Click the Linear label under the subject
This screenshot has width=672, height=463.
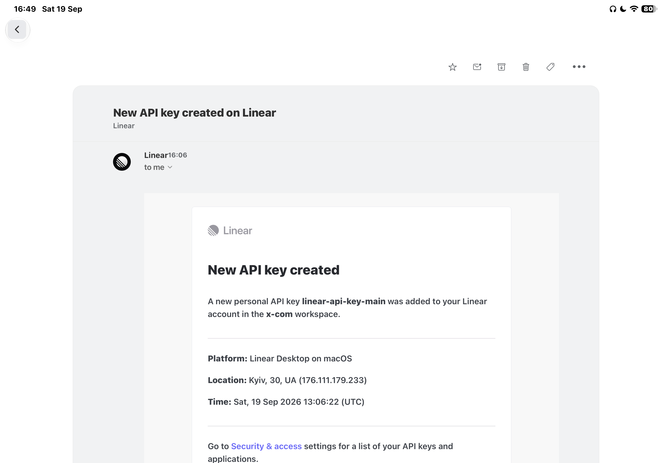click(124, 126)
